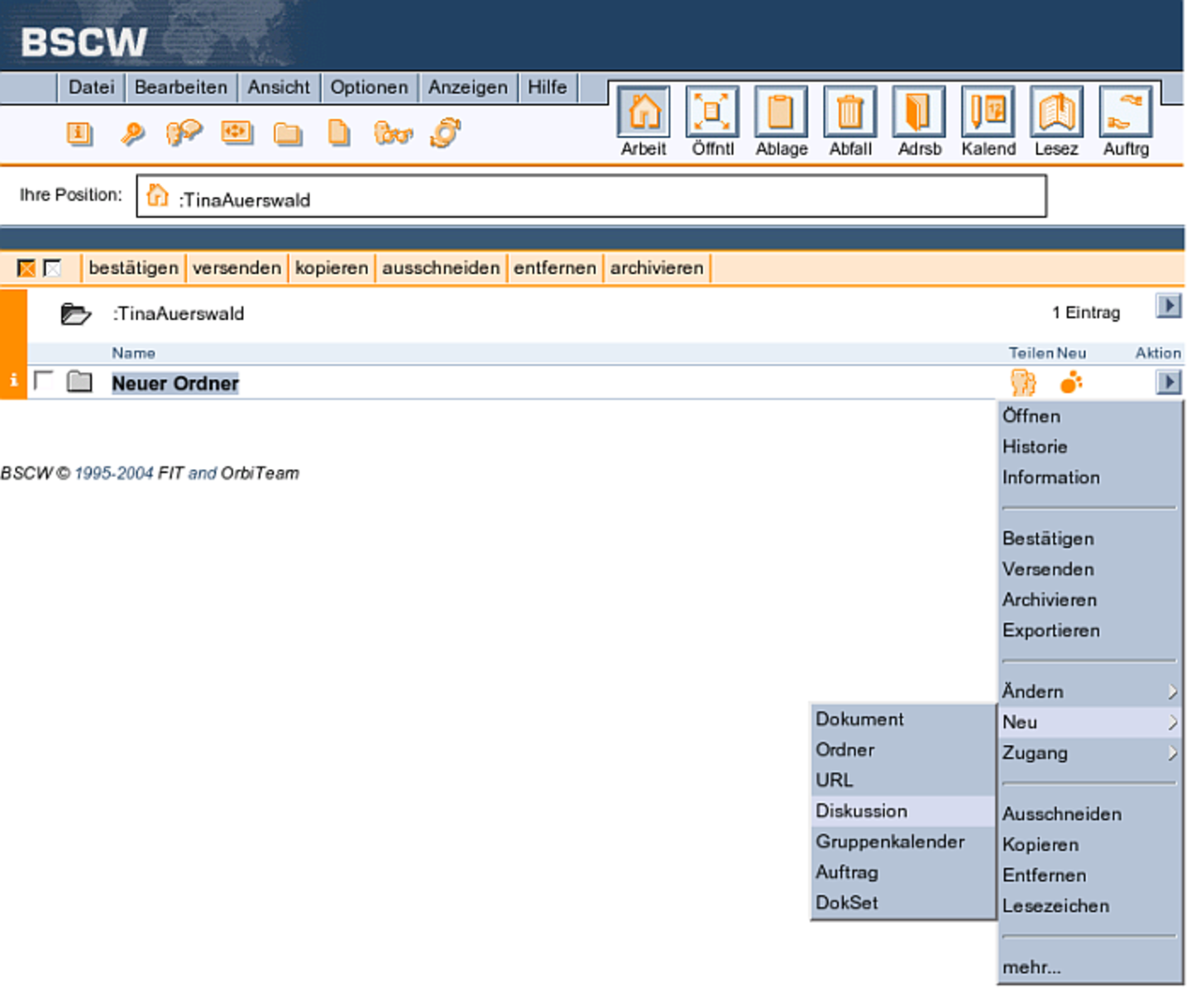Click the info icon in the toolbar
The image size is (1191, 1004).
click(79, 133)
